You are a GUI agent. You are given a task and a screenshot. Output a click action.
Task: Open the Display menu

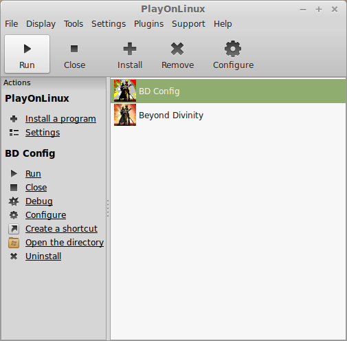(41, 24)
